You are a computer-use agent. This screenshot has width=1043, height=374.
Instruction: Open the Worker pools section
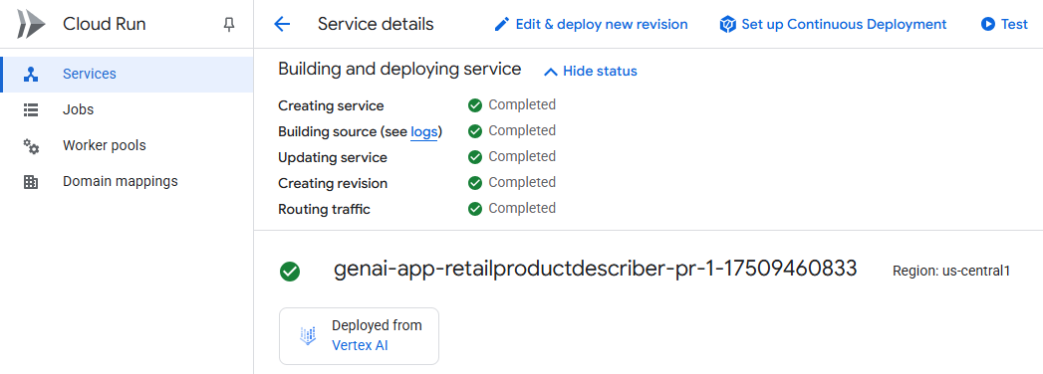pos(127,145)
